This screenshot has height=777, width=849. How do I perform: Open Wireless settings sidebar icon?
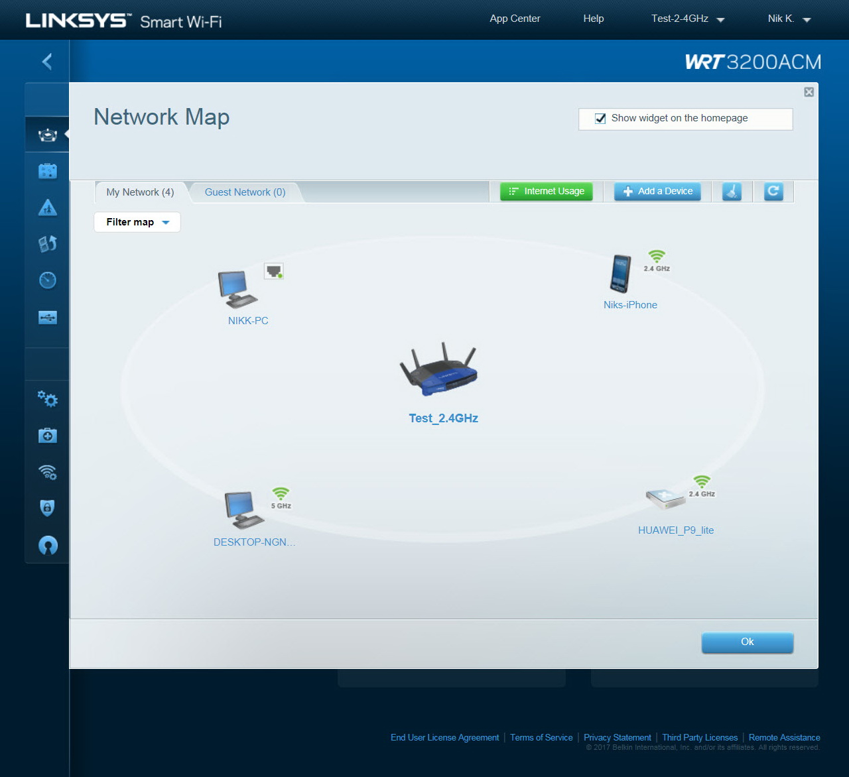point(48,472)
